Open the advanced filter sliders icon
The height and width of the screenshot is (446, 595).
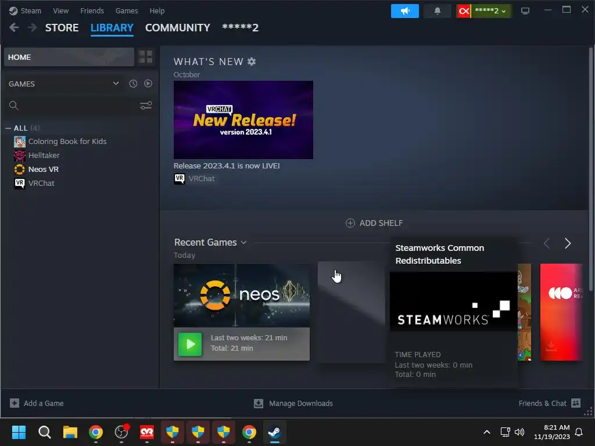[146, 106]
